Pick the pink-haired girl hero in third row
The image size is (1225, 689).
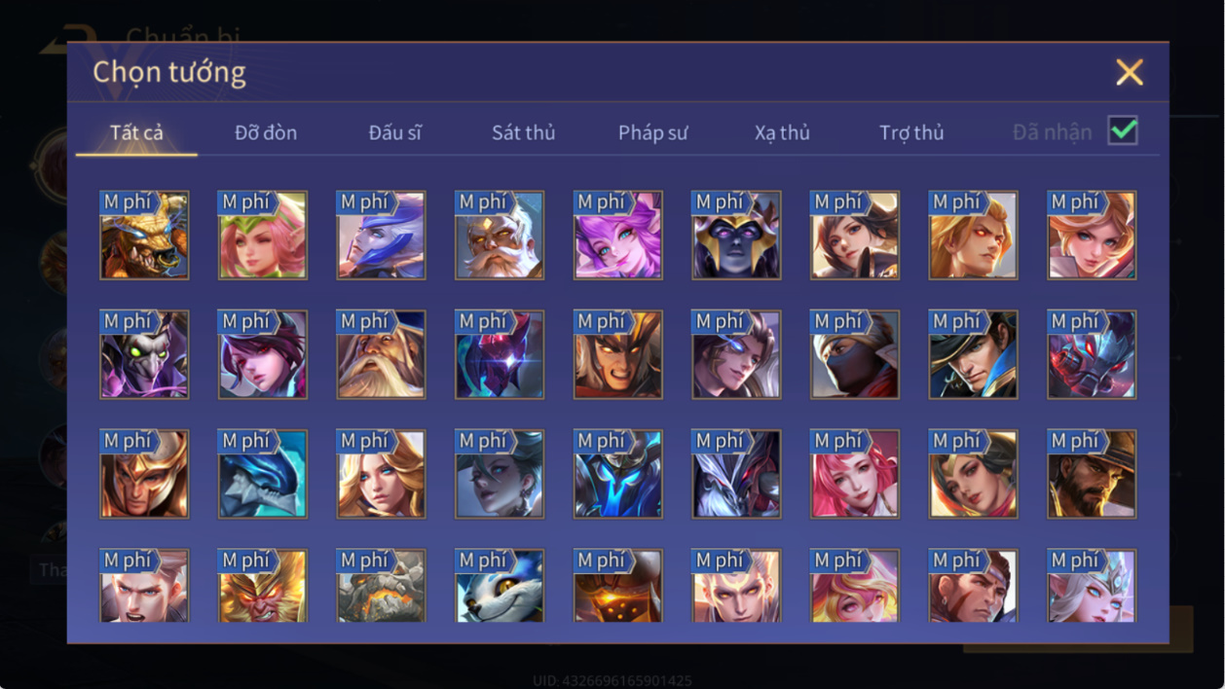click(x=855, y=474)
